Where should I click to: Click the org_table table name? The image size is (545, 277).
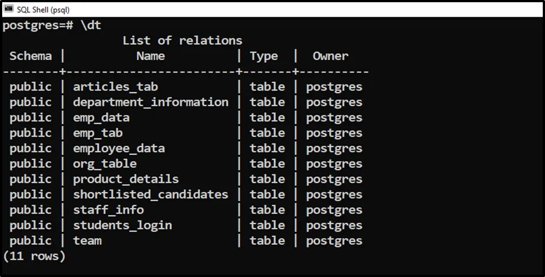pos(105,164)
